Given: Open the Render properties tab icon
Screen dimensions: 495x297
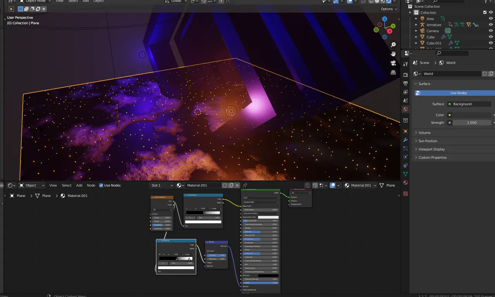Looking at the screenshot, I should pos(405,75).
